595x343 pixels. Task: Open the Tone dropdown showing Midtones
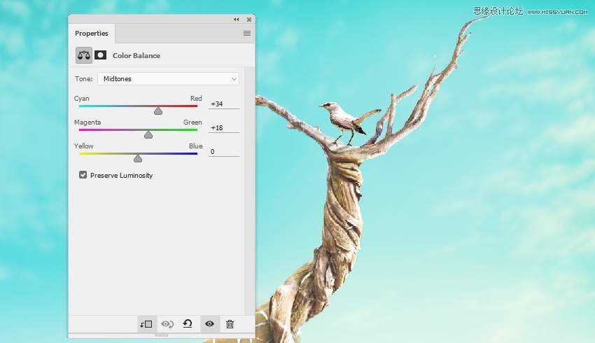point(168,79)
